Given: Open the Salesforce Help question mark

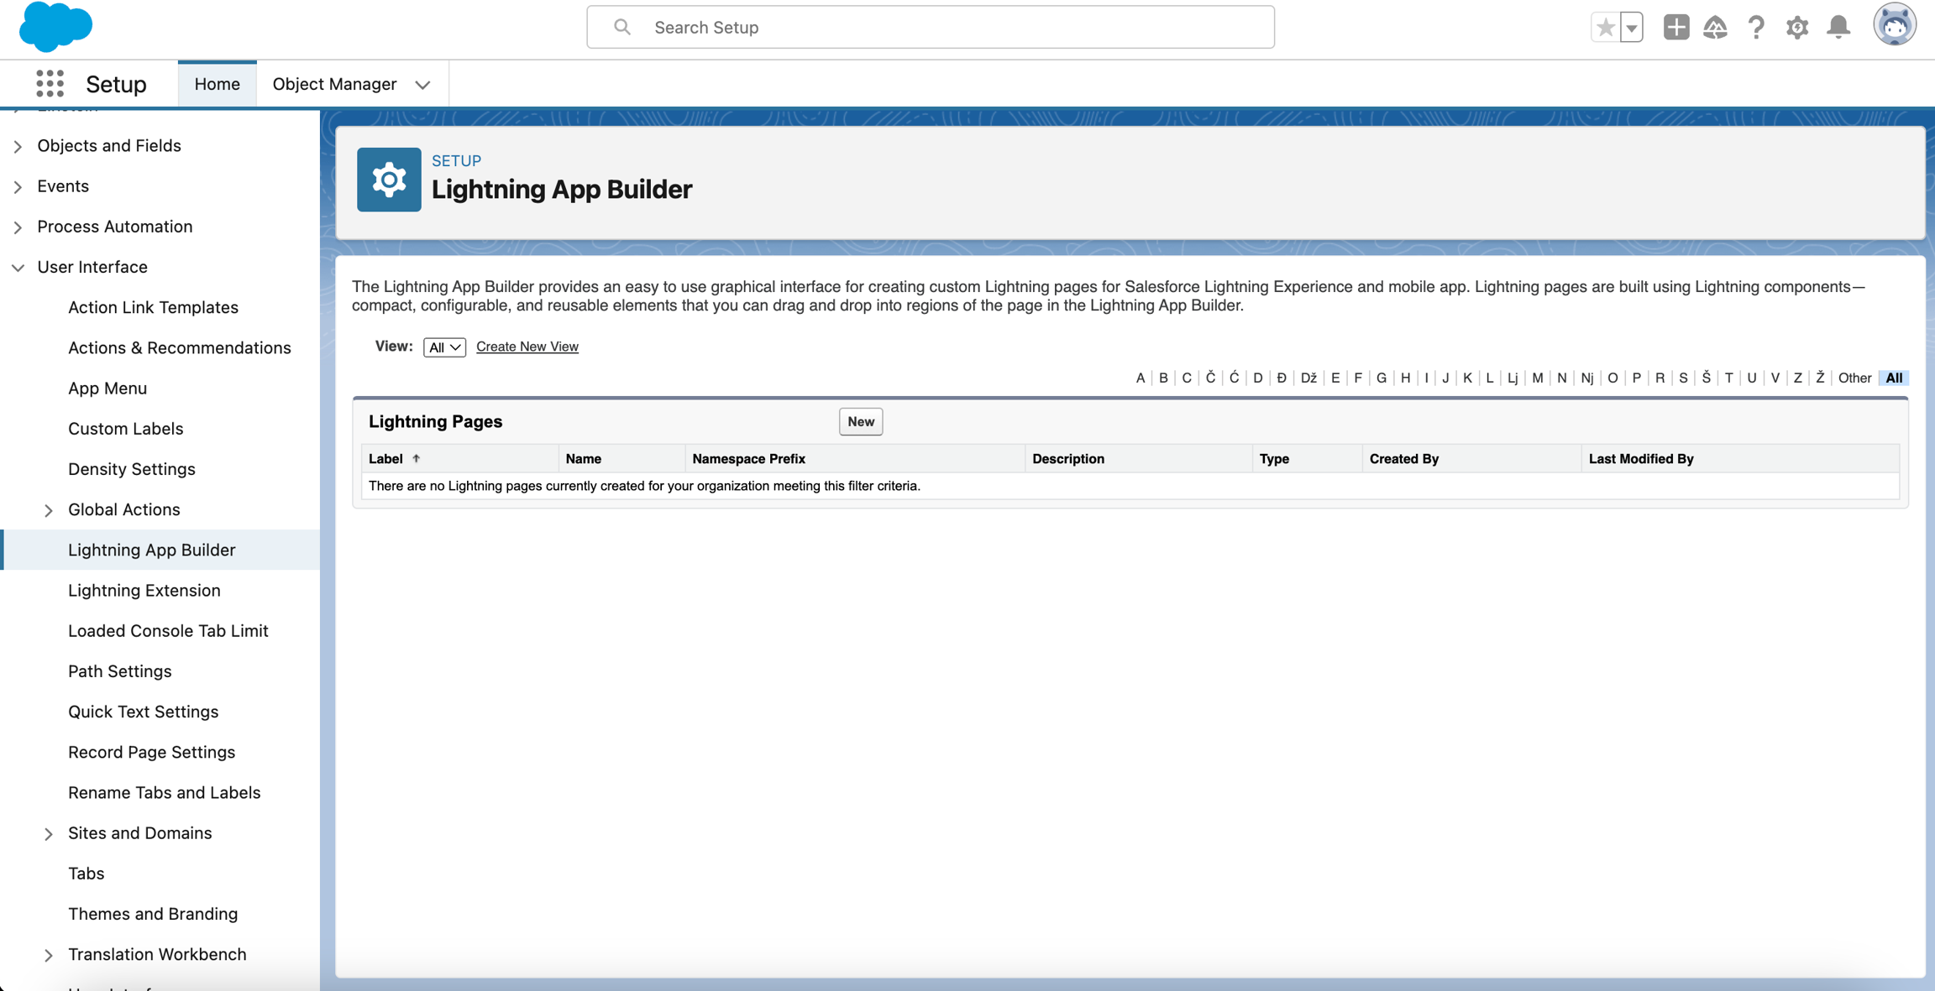Looking at the screenshot, I should [x=1756, y=28].
